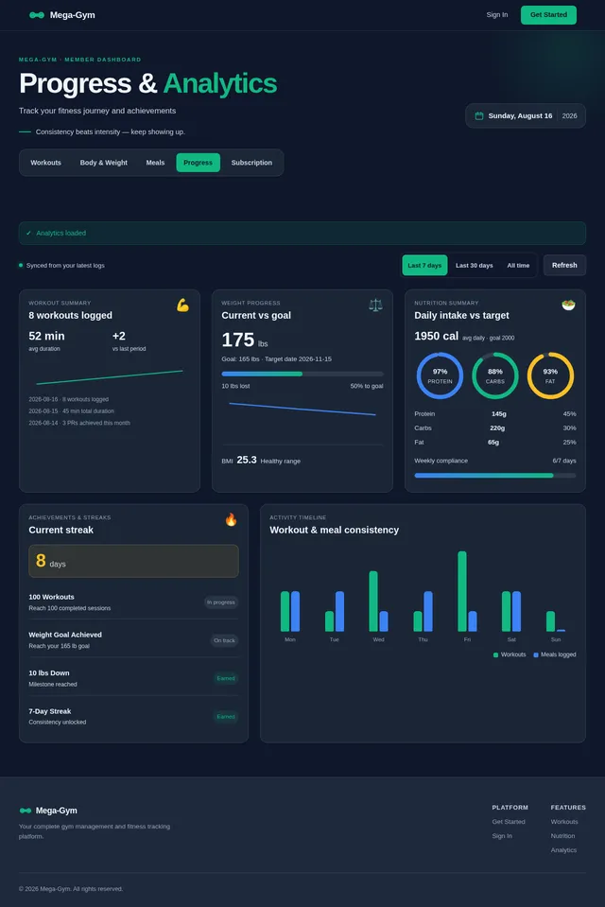Click the 7-Day Streak achievement title
Screen dimensions: 605x907
pyautogui.click(x=50, y=711)
